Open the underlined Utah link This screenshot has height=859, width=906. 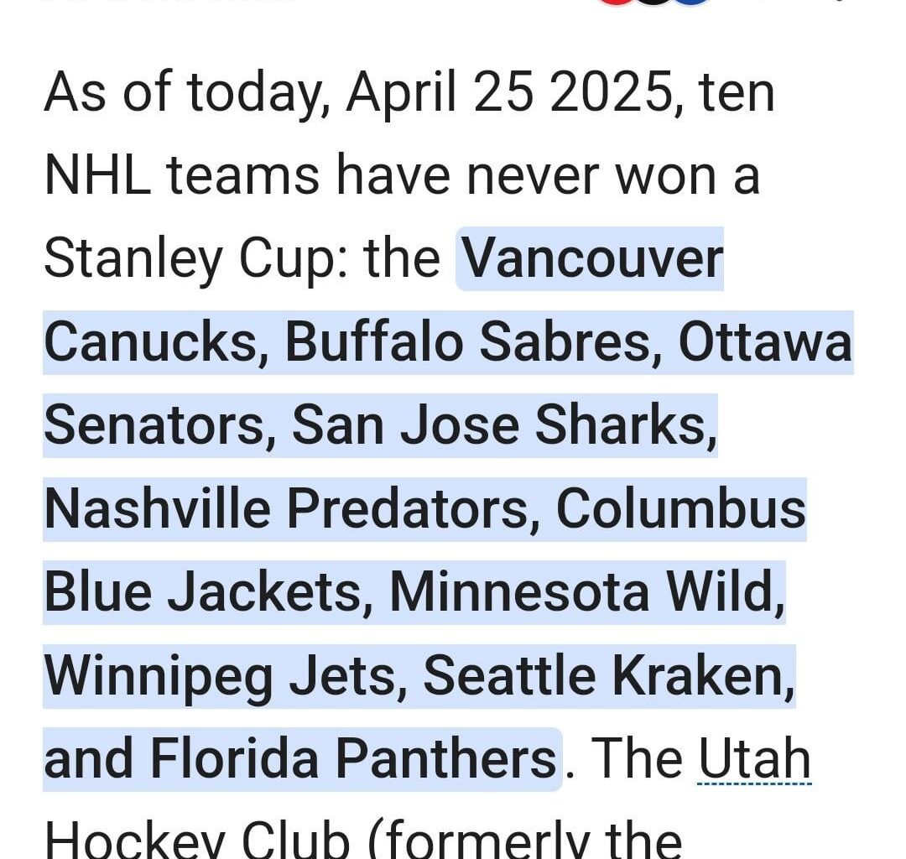754,760
